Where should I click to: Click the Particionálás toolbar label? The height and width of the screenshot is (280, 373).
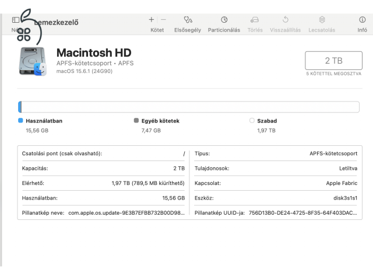click(x=224, y=30)
